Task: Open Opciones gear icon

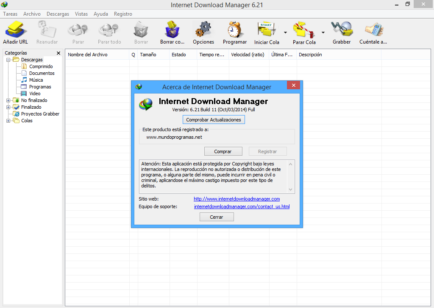Action: (203, 29)
